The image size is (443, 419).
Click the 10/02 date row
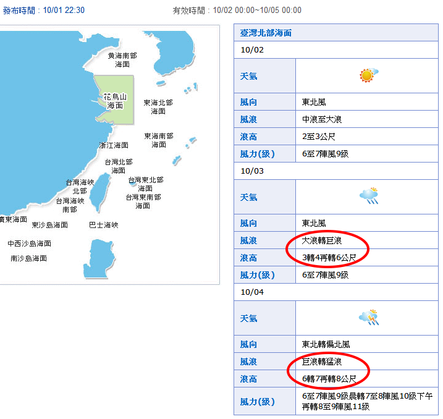tap(336, 49)
